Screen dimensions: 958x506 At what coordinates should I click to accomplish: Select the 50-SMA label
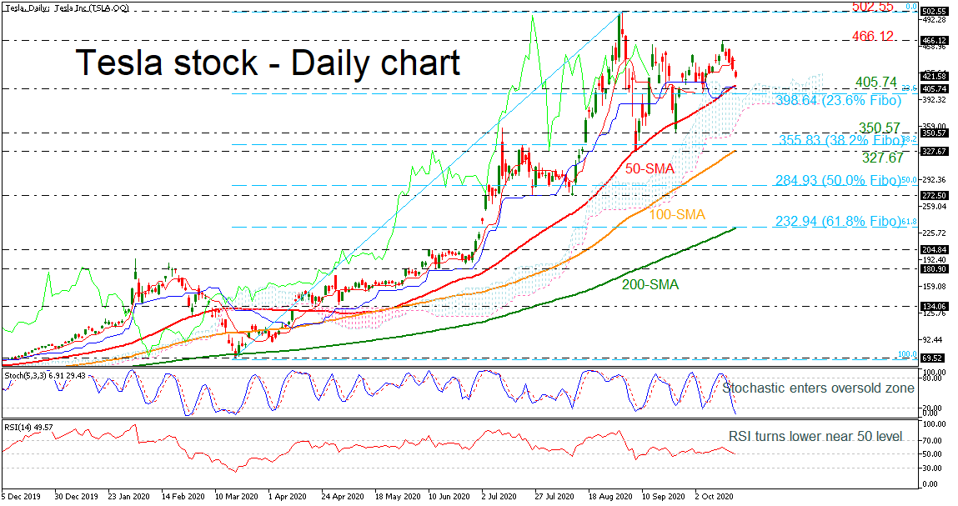tap(650, 168)
